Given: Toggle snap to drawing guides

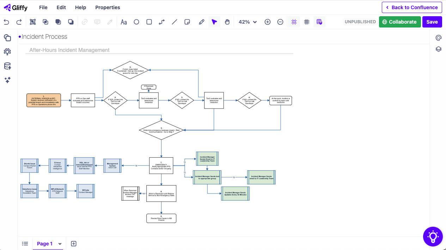Looking at the screenshot, I should coord(294,22).
